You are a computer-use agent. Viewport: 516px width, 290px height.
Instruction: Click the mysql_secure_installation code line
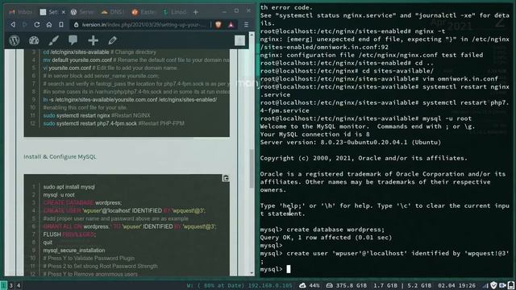pyautogui.click(x=74, y=251)
